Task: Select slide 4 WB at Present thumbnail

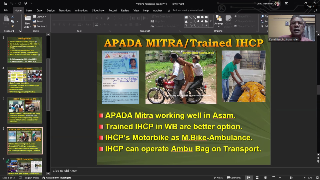Action: click(x=25, y=80)
